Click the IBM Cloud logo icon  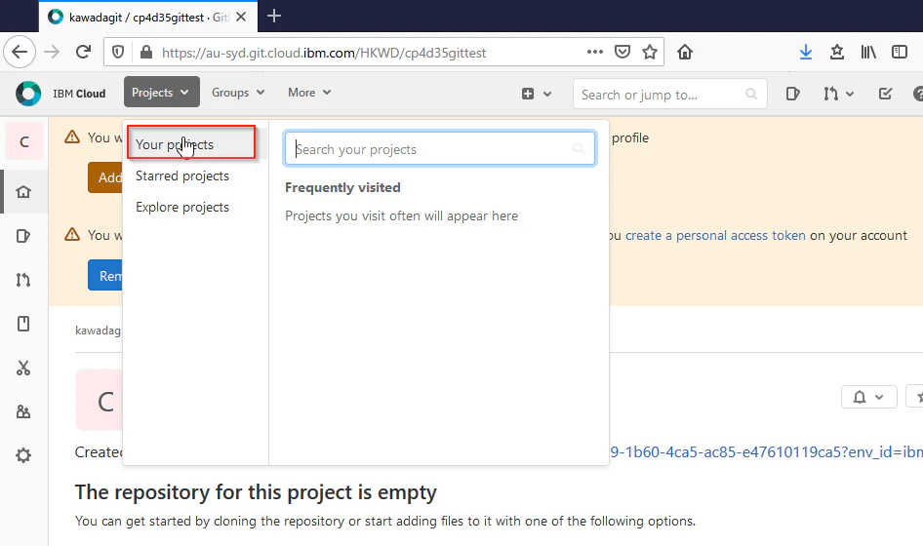pyautogui.click(x=28, y=94)
